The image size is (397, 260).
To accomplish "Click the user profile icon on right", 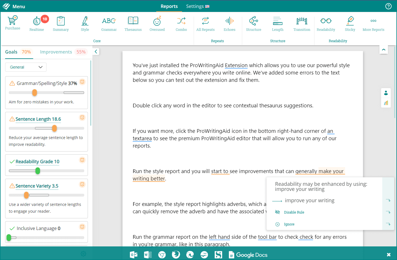I will coord(386,93).
